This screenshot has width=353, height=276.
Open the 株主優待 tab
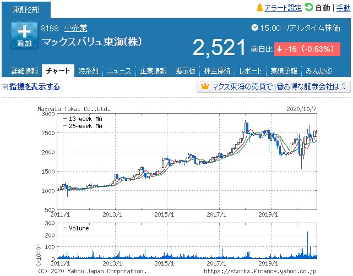[x=217, y=71]
